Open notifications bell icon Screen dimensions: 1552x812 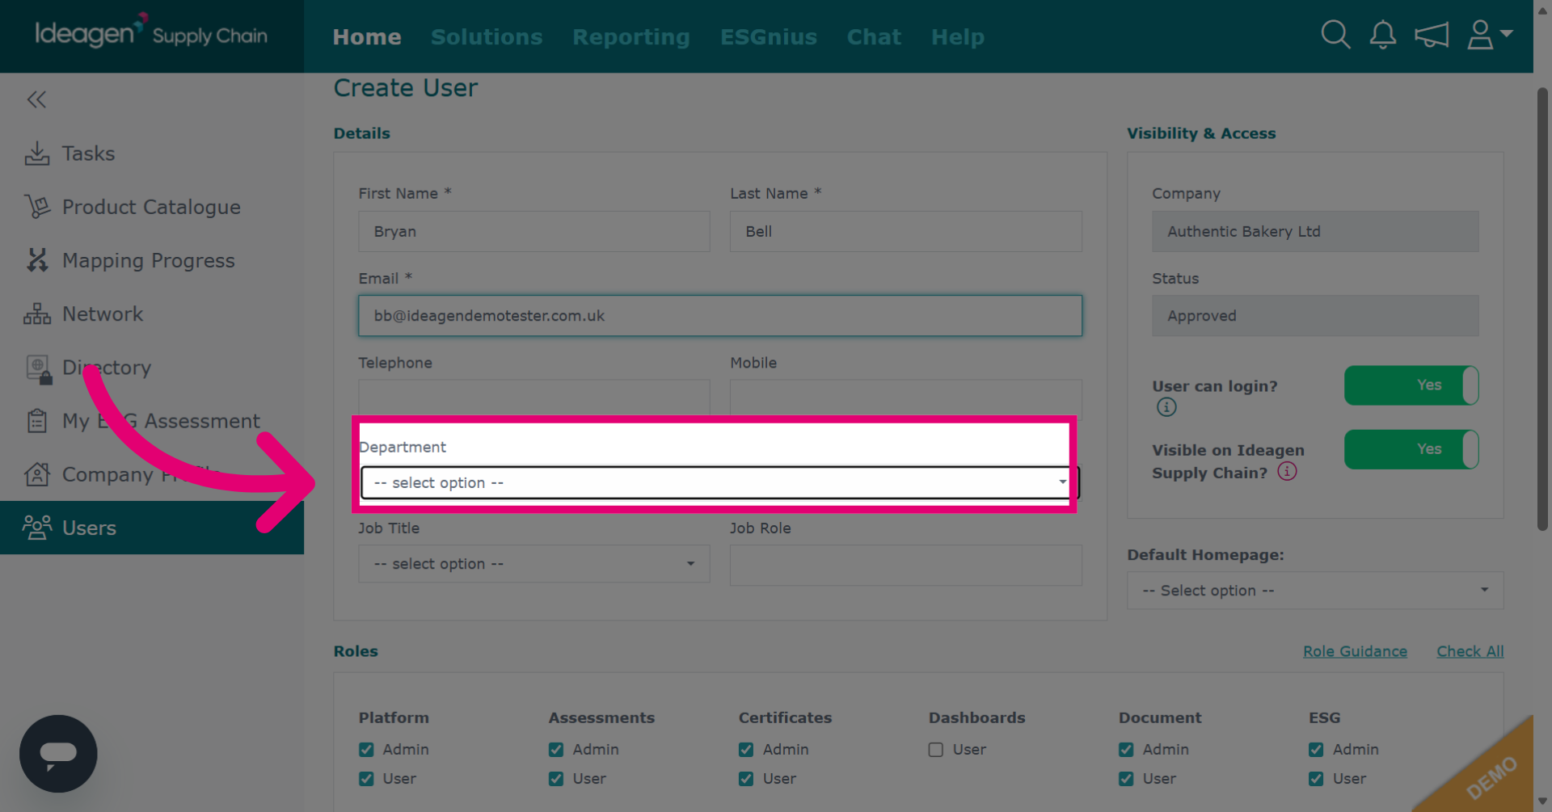1383,35
